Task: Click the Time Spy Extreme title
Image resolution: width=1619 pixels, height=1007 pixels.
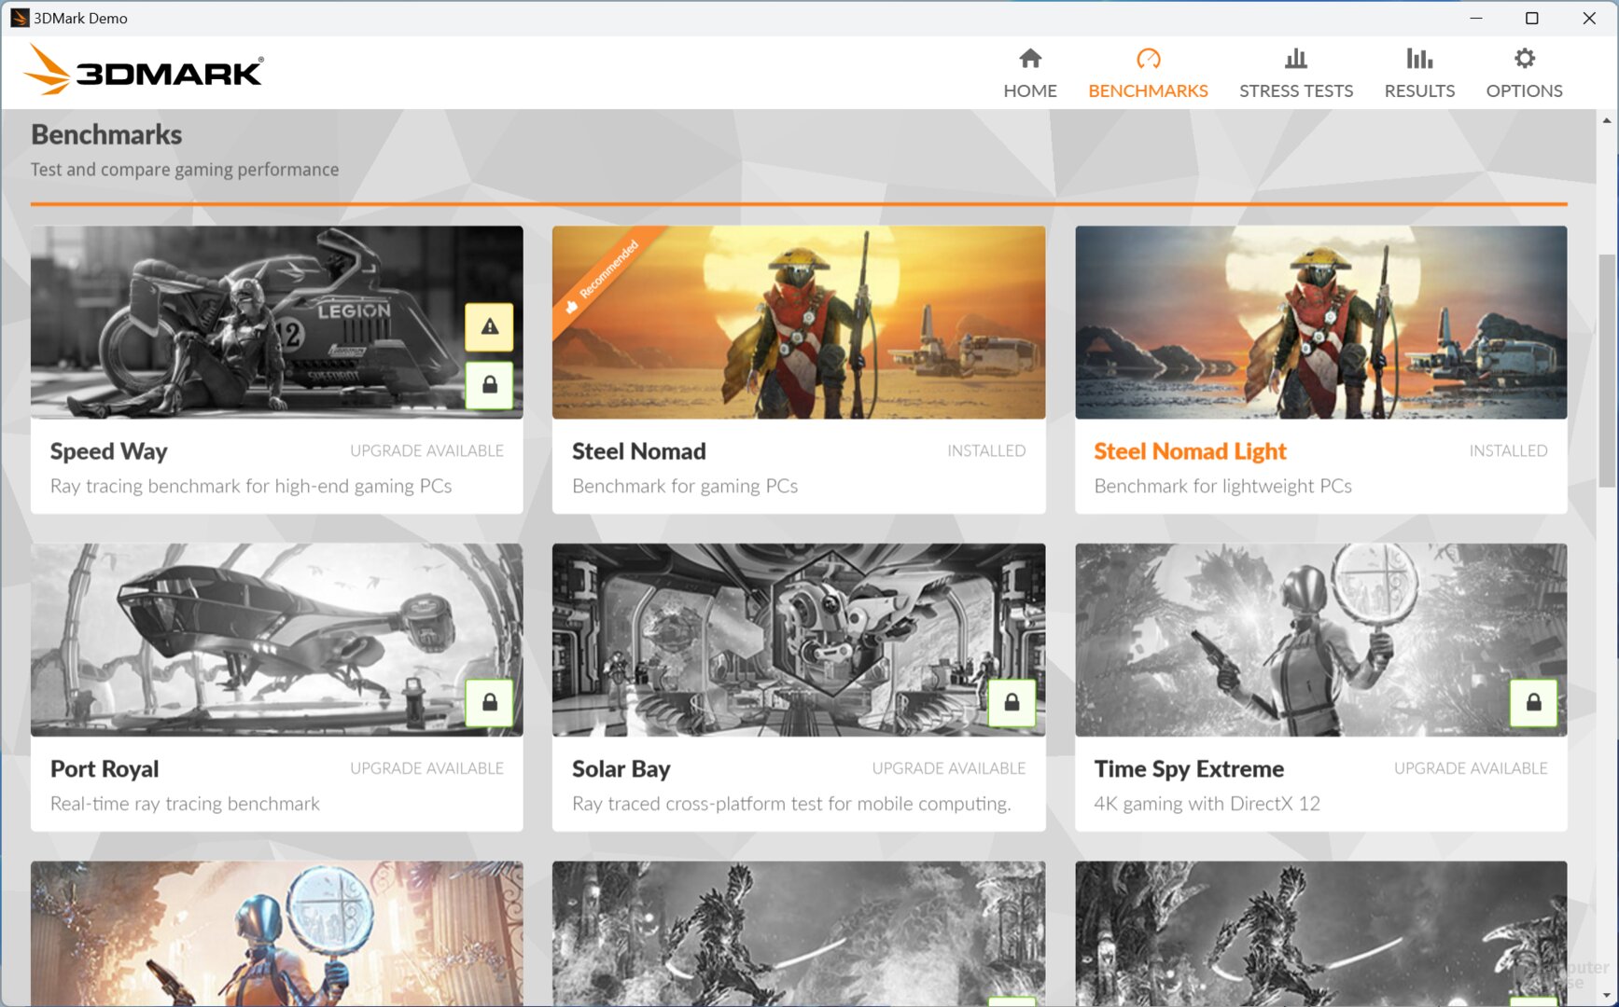Action: (1189, 769)
